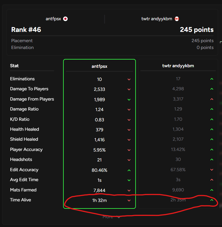Expand the More stats section

(111, 217)
